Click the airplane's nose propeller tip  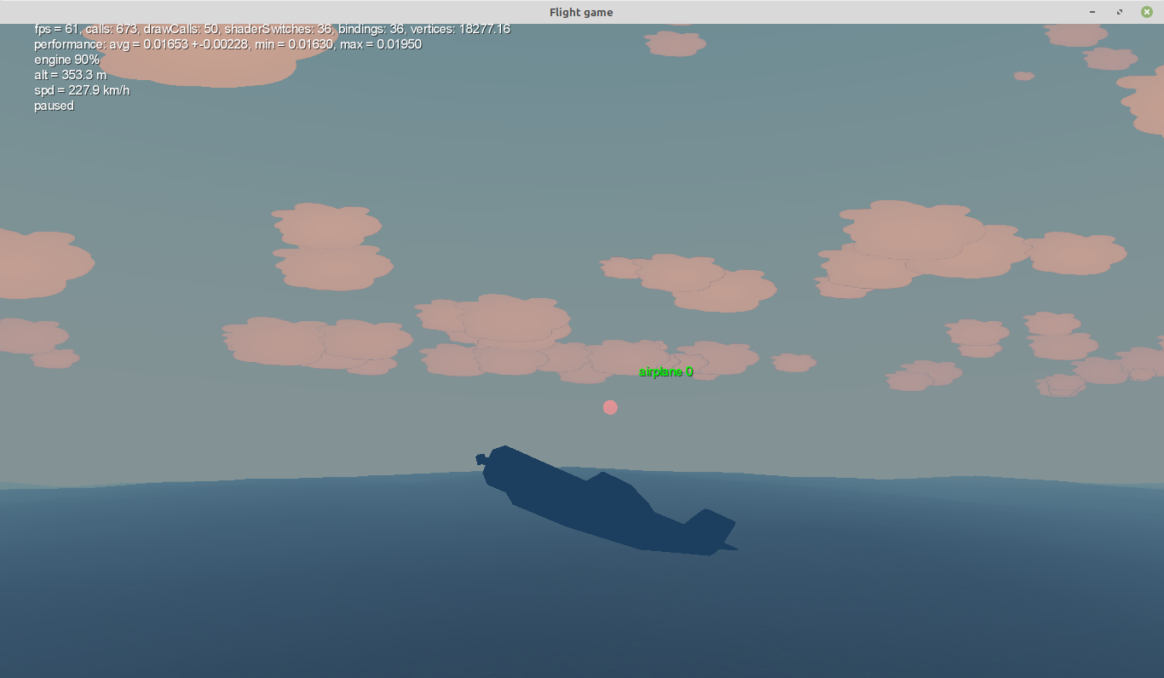tap(481, 460)
